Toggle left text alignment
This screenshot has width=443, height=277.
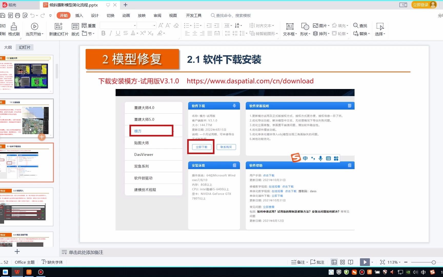(x=187, y=33)
